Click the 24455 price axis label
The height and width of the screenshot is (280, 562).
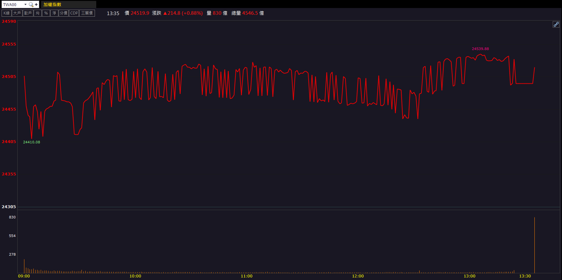click(9, 109)
